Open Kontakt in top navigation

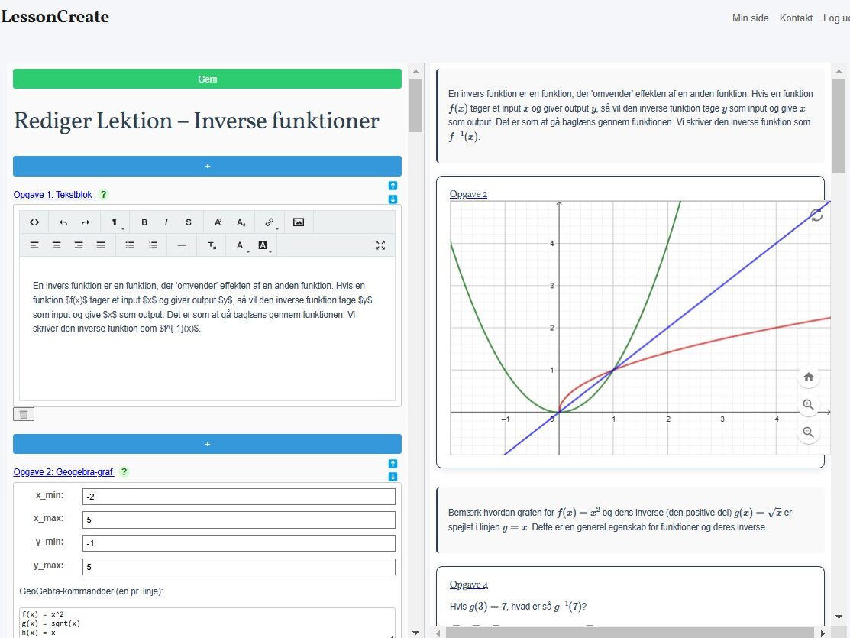click(796, 18)
